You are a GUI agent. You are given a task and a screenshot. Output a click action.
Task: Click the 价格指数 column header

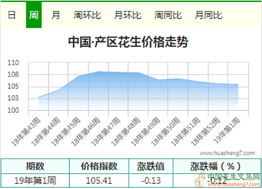pos(100,166)
